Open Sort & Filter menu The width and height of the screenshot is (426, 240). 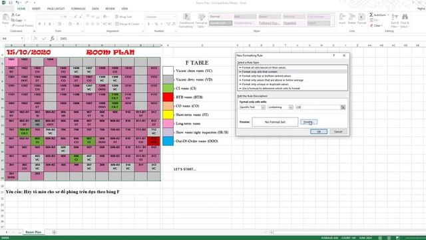pyautogui.click(x=395, y=21)
